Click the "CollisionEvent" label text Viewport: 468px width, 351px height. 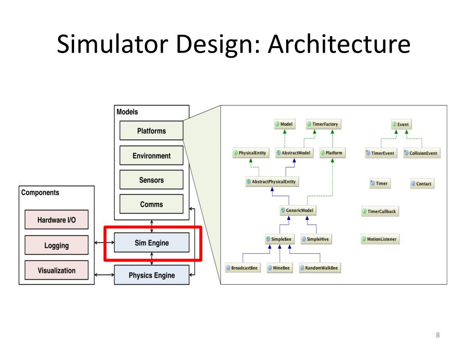pyautogui.click(x=423, y=153)
